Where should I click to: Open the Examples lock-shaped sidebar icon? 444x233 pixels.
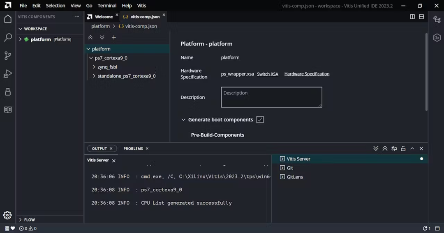[x=8, y=91]
